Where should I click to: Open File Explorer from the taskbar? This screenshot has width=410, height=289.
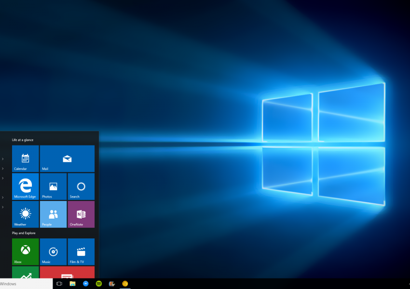click(x=72, y=284)
